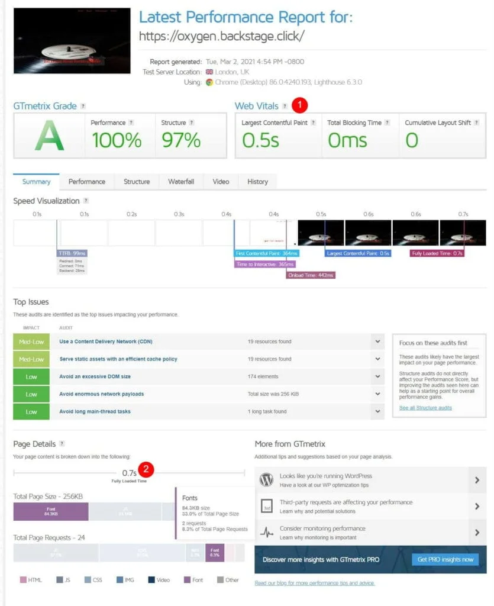Click the help icon beside Web Vitals
494x606 pixels.
[x=285, y=107]
